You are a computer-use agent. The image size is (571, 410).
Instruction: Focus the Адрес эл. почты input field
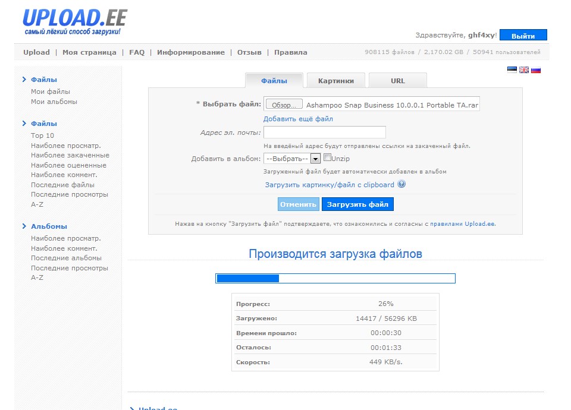(324, 133)
